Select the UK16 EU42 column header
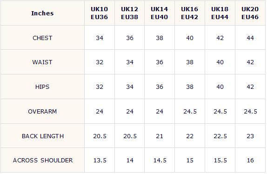 pos(190,13)
